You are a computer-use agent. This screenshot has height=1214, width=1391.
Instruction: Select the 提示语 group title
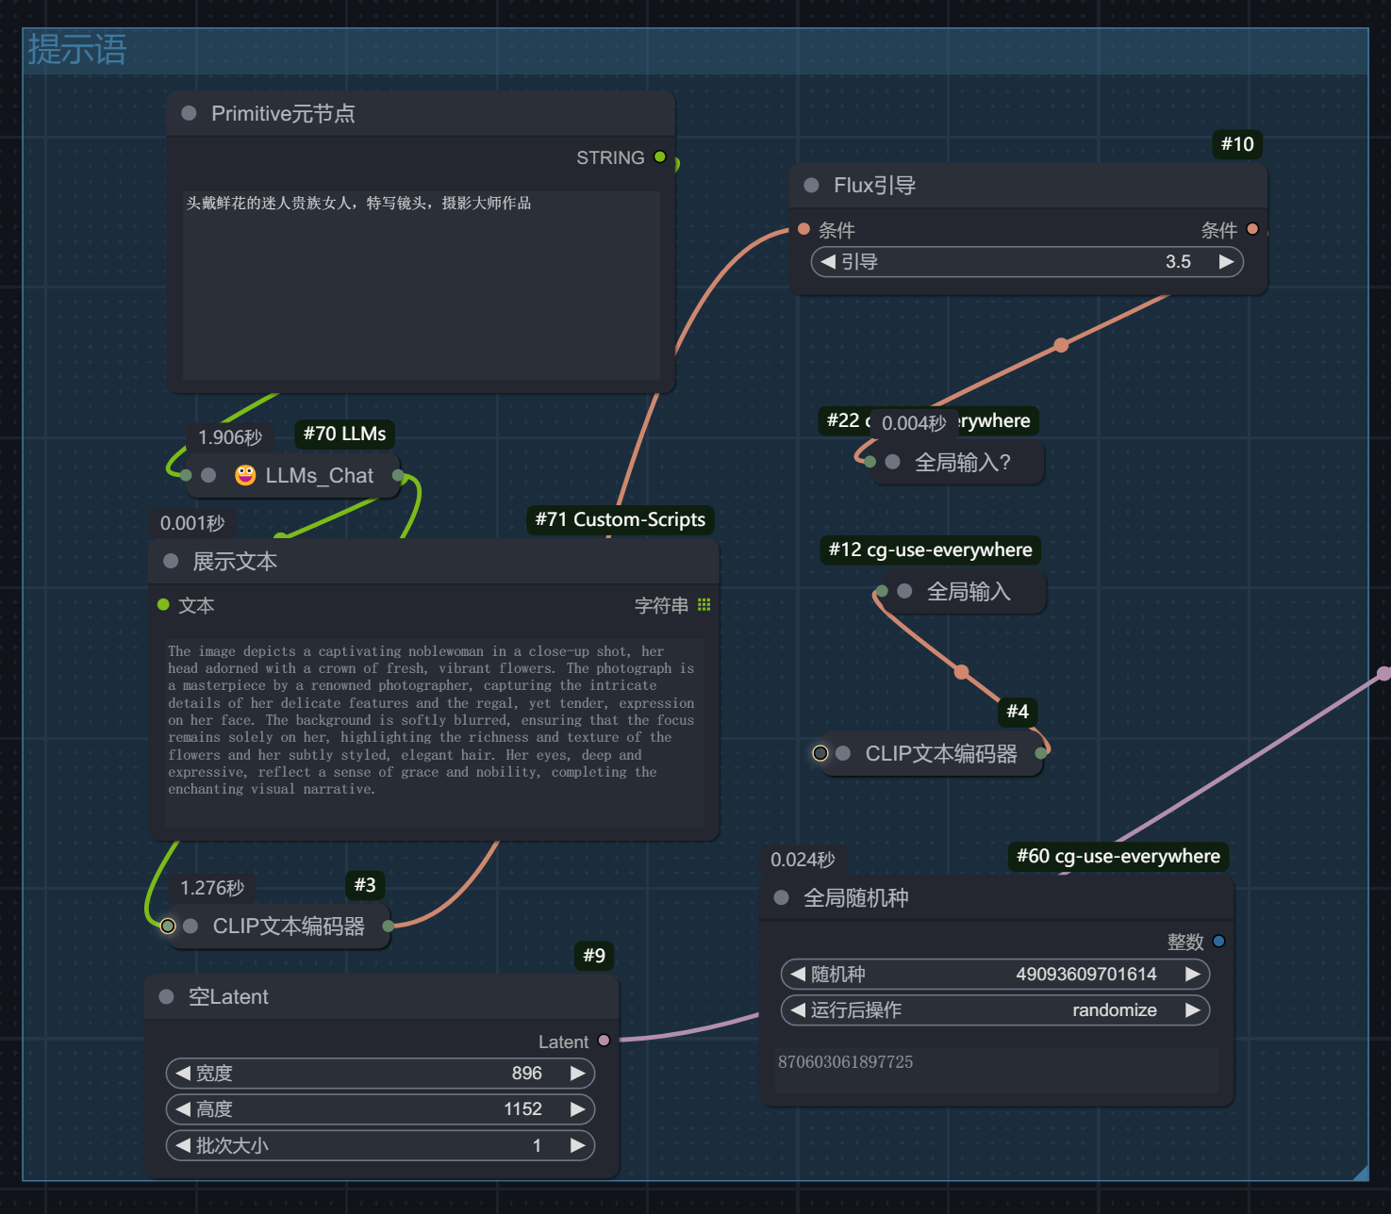pos(76,49)
